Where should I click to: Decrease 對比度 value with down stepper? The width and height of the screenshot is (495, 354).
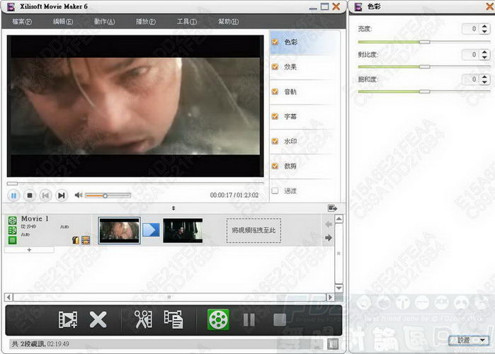click(484, 57)
